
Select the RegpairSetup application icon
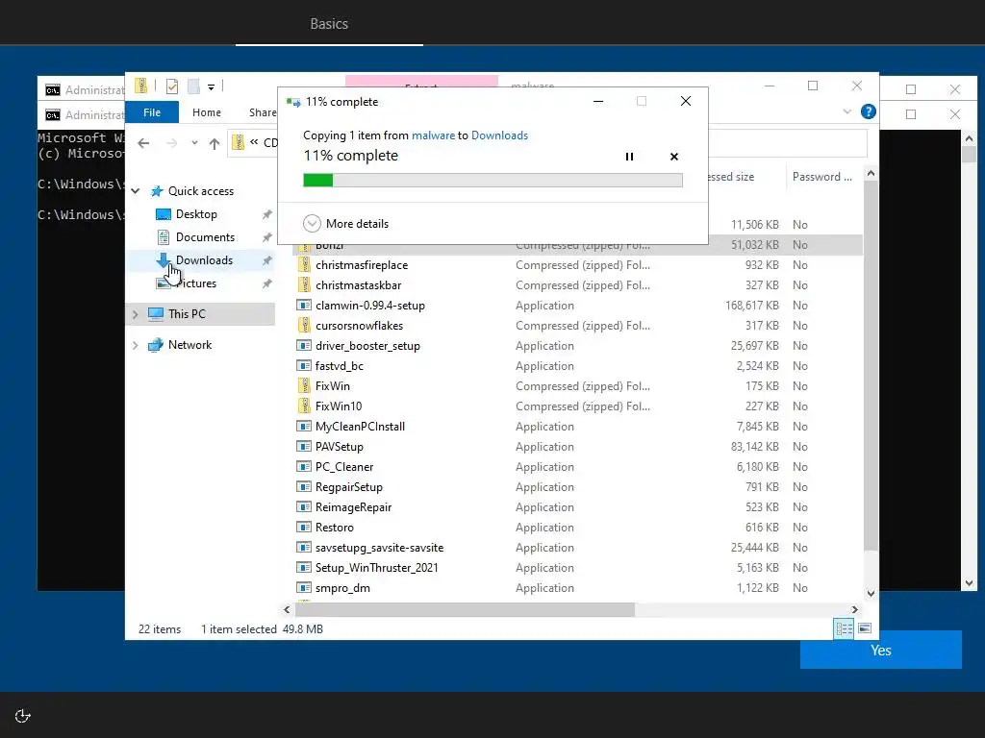[304, 486]
